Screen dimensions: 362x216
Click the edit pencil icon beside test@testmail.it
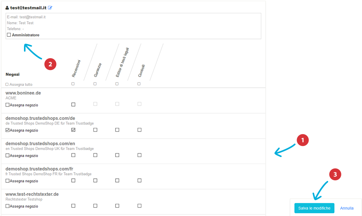[x=50, y=8]
